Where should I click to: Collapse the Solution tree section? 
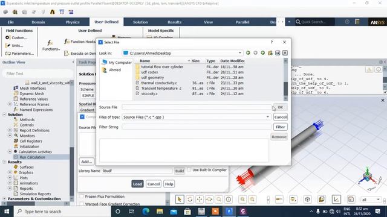(4, 115)
